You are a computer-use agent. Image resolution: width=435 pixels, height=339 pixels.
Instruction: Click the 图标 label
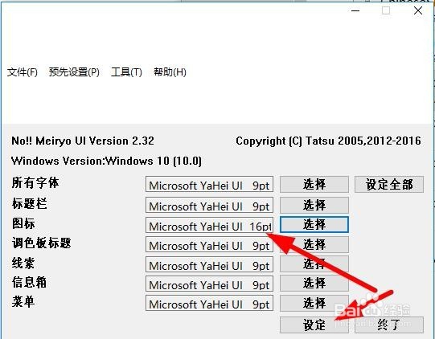click(23, 223)
